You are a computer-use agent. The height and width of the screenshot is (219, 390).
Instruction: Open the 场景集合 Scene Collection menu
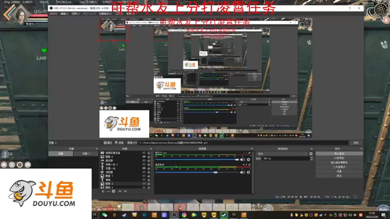point(105,14)
